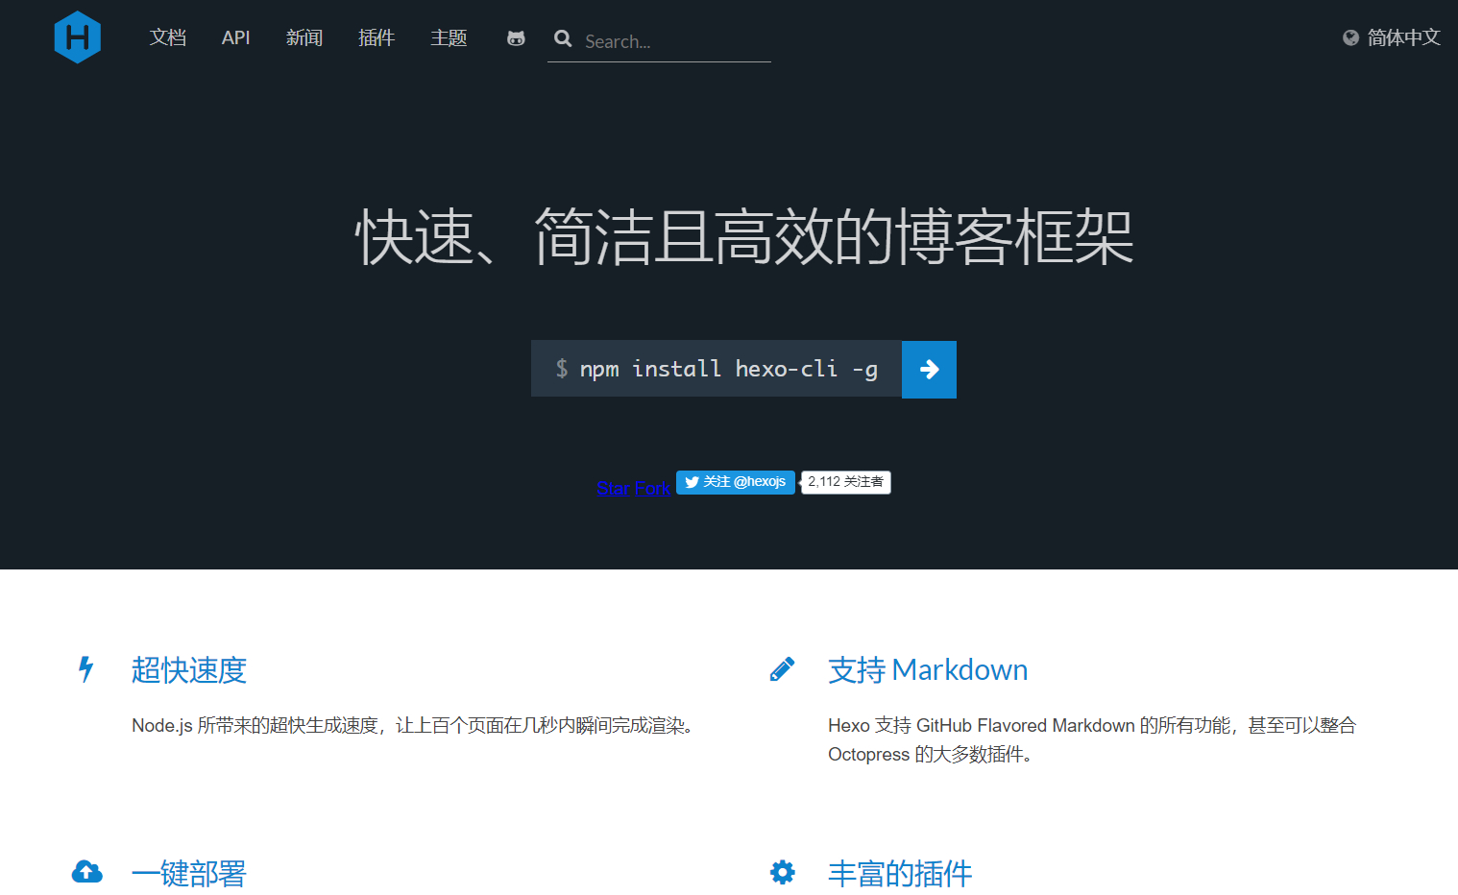The height and width of the screenshot is (895, 1458).
Task: Click the 关注 @hexojs follow button
Action: coord(744,482)
